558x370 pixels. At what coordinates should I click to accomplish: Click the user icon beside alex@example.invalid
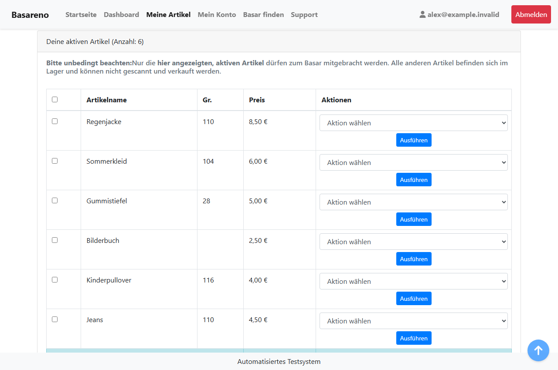click(422, 14)
